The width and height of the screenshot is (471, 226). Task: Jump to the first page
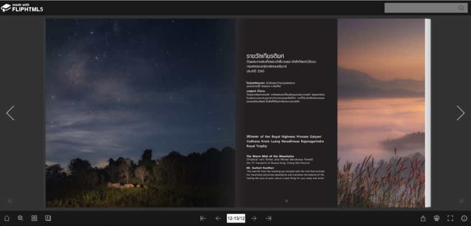point(203,218)
